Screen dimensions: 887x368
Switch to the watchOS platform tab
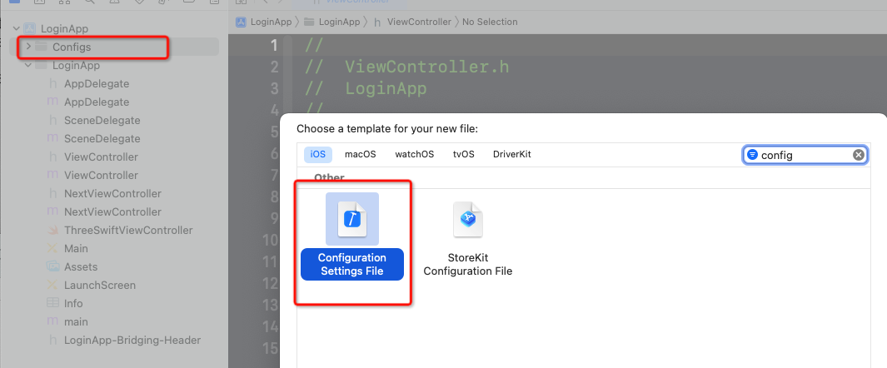(415, 154)
